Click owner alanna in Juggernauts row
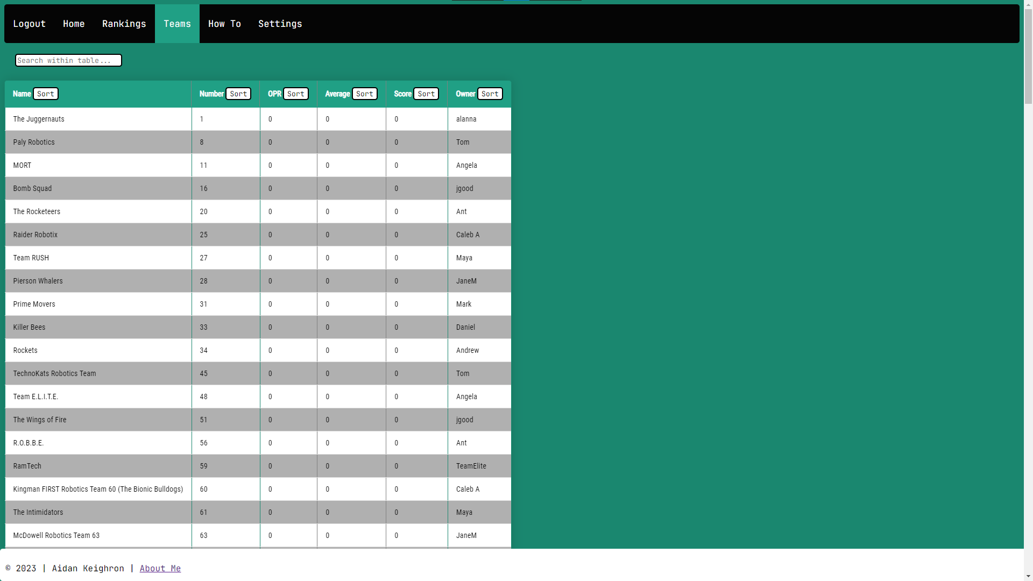Image resolution: width=1033 pixels, height=581 pixels. point(466,119)
